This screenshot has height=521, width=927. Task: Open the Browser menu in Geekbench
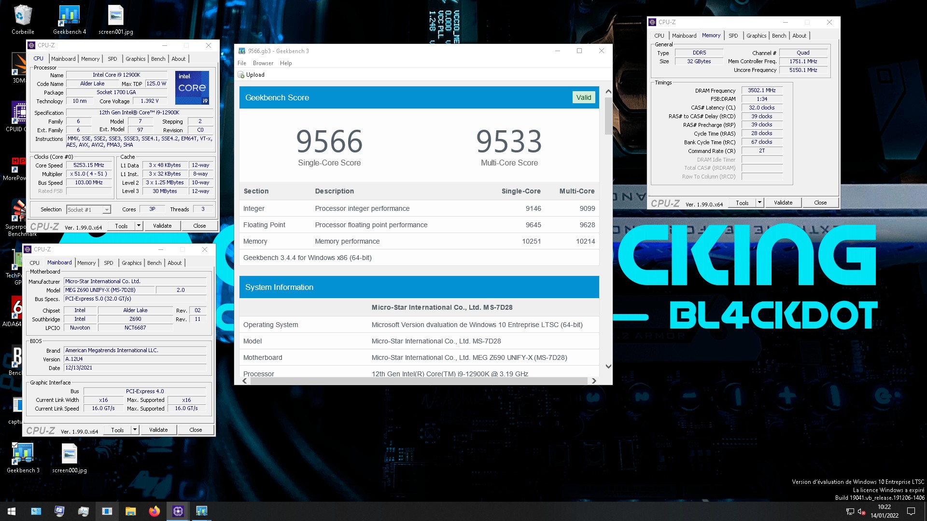click(263, 63)
